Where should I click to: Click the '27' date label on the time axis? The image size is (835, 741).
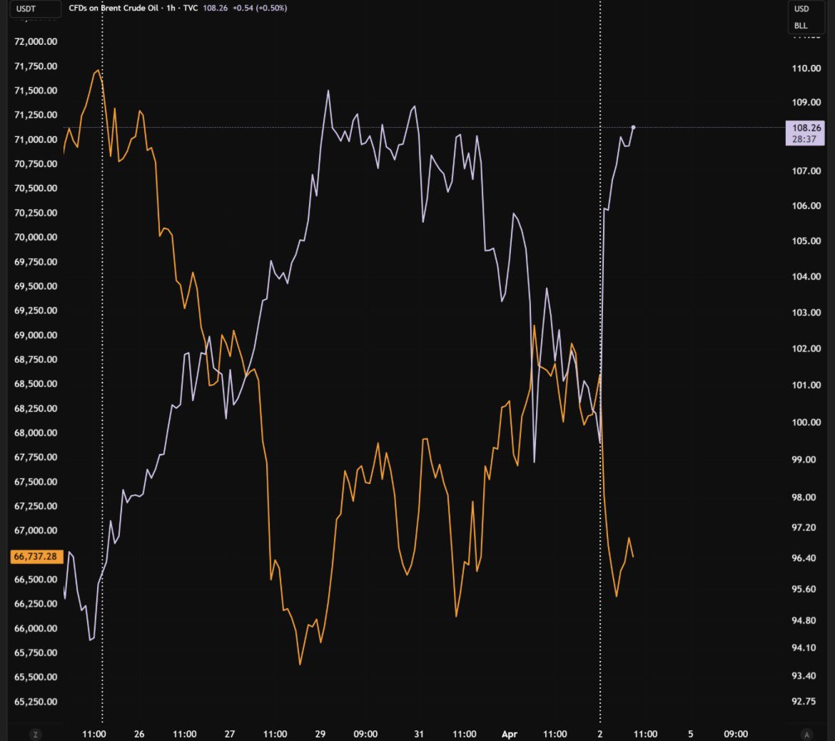[230, 734]
